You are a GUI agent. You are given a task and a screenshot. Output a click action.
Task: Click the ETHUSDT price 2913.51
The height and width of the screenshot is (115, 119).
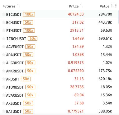(x=77, y=30)
